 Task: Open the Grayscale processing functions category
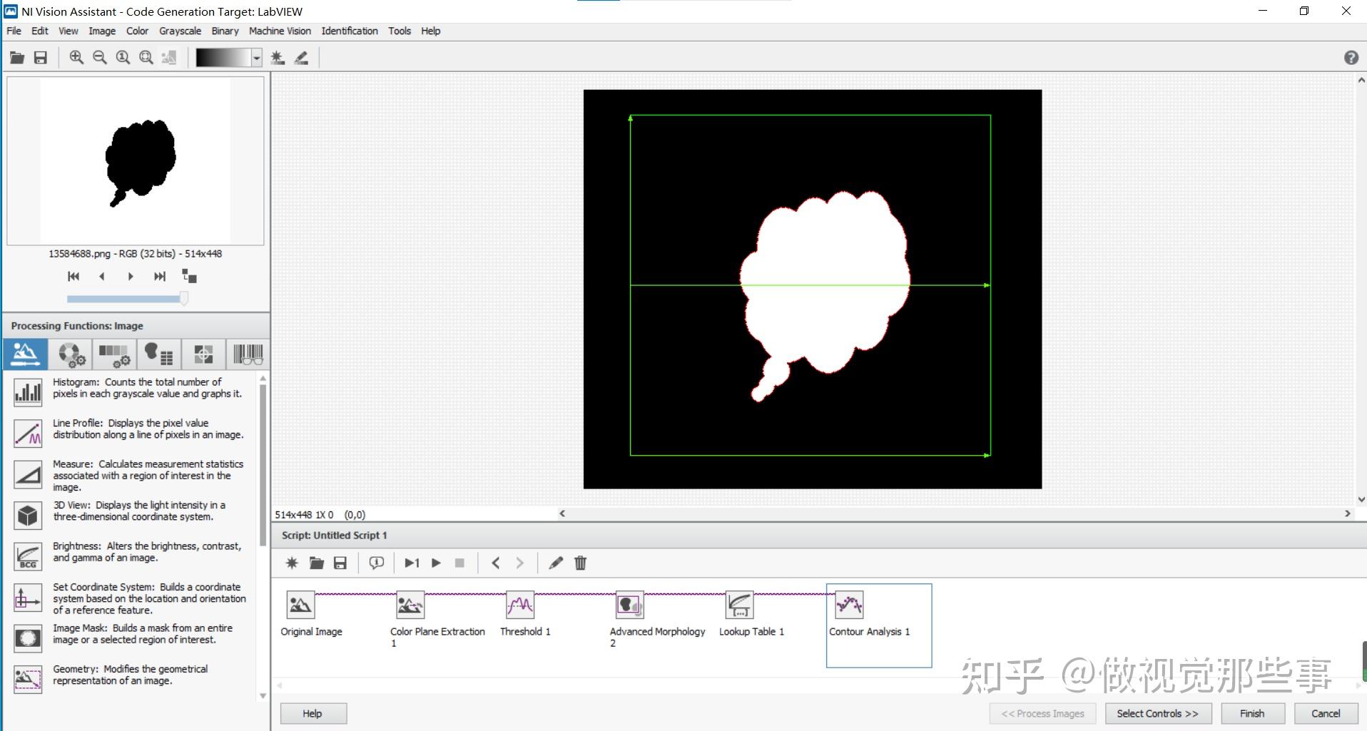(x=114, y=354)
